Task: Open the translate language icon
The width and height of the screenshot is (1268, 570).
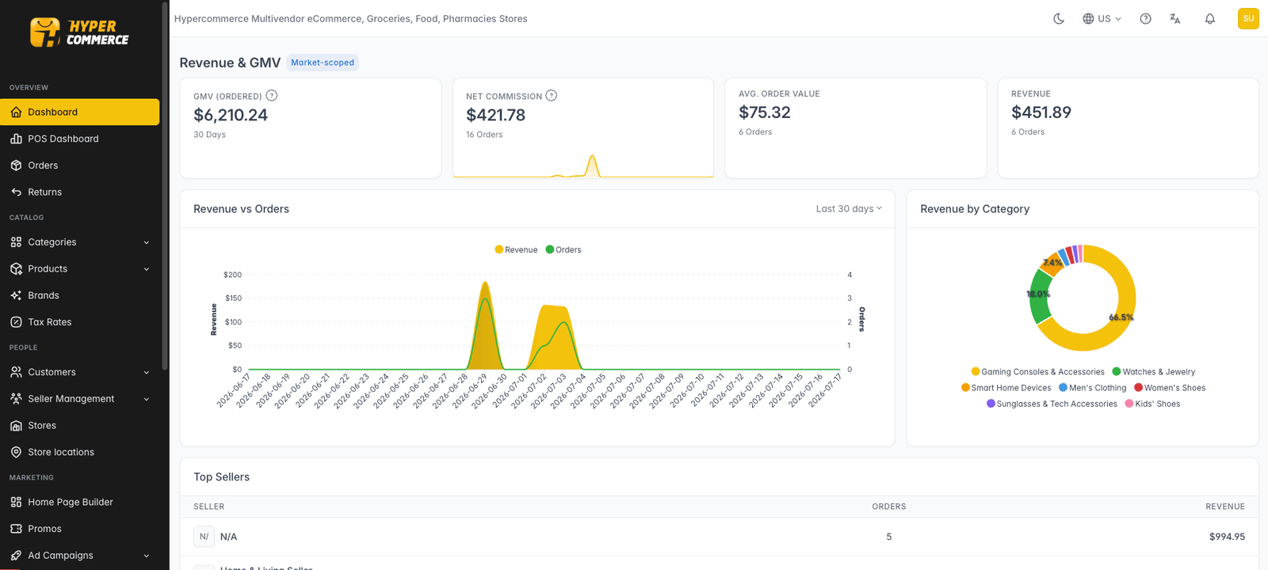Action: 1175,18
